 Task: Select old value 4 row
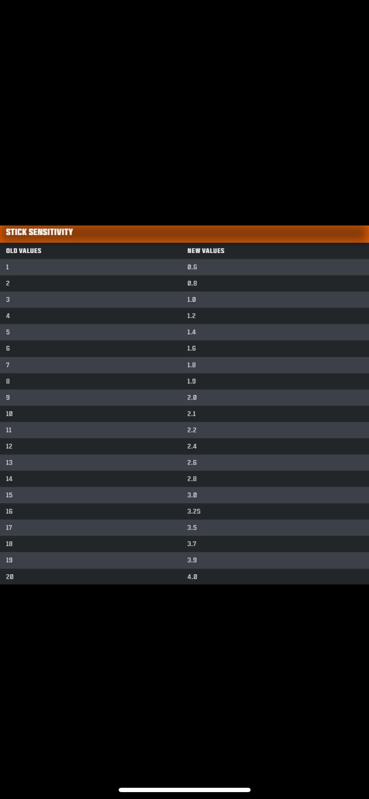tap(8, 316)
